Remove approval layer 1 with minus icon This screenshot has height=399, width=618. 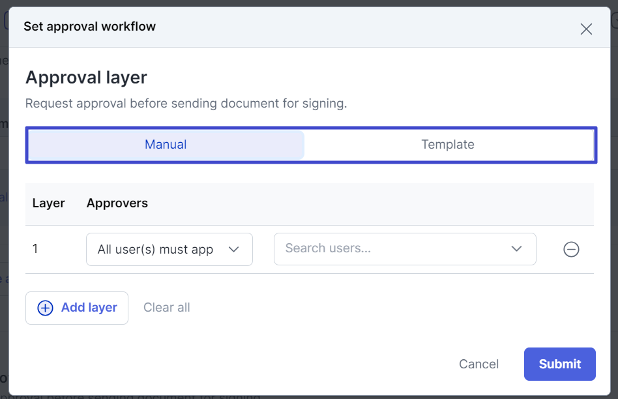point(571,249)
